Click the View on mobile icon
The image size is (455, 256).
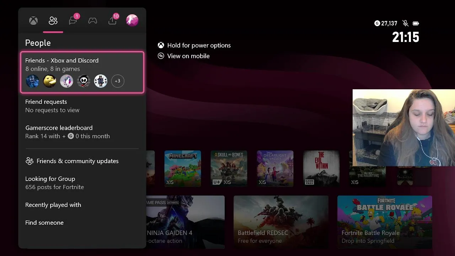pos(161,56)
